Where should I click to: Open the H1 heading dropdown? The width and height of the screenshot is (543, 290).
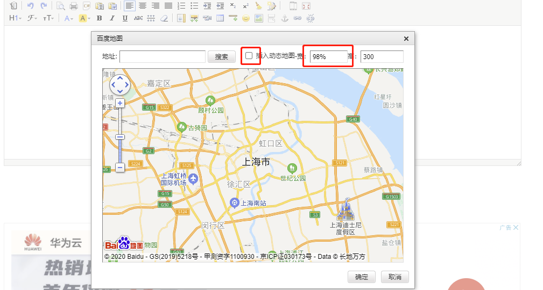pos(15,18)
